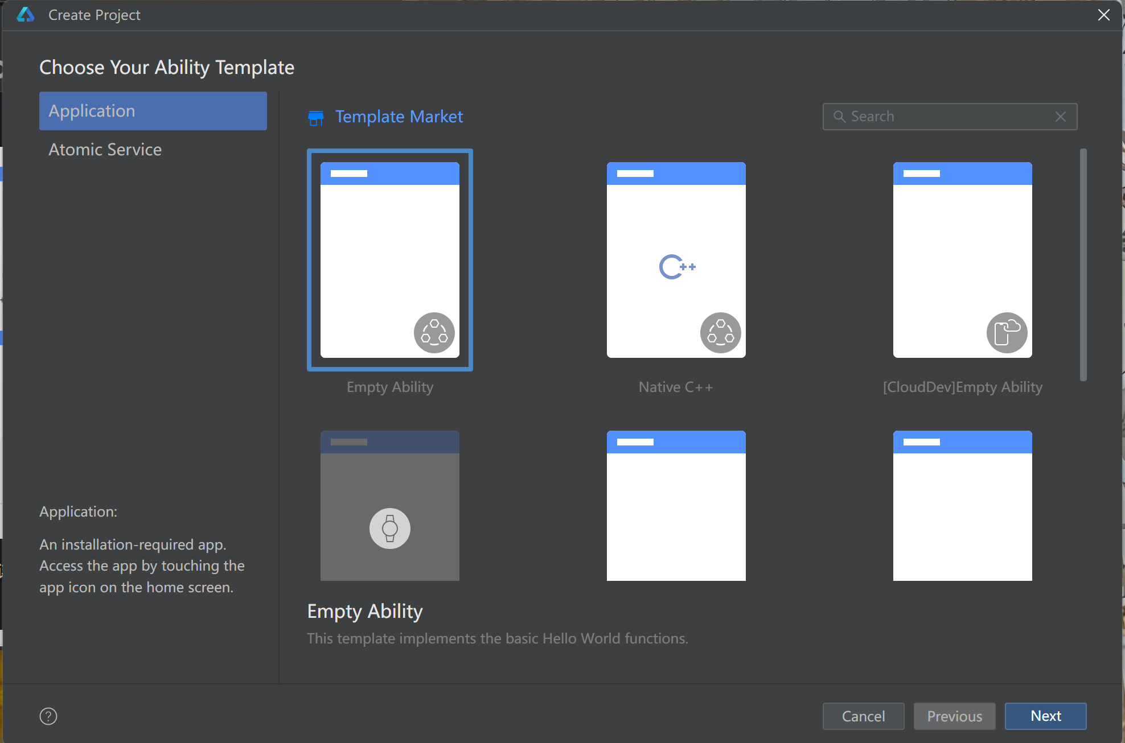Click the 'Application:' description label

78,511
